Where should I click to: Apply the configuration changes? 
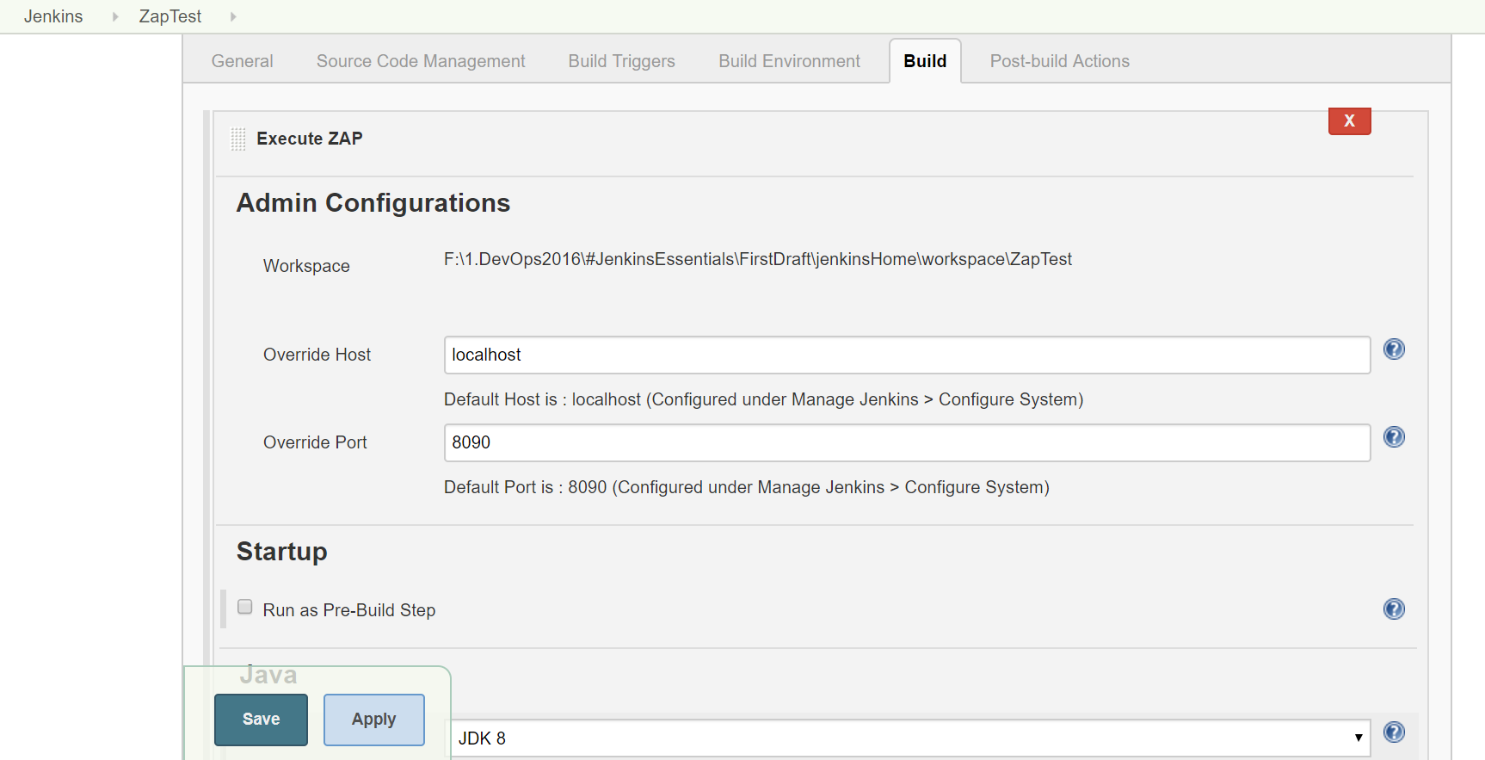pyautogui.click(x=373, y=720)
